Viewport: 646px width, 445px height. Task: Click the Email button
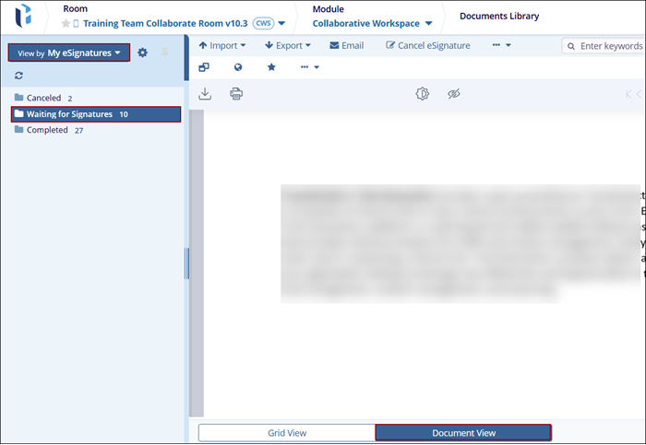(x=347, y=45)
